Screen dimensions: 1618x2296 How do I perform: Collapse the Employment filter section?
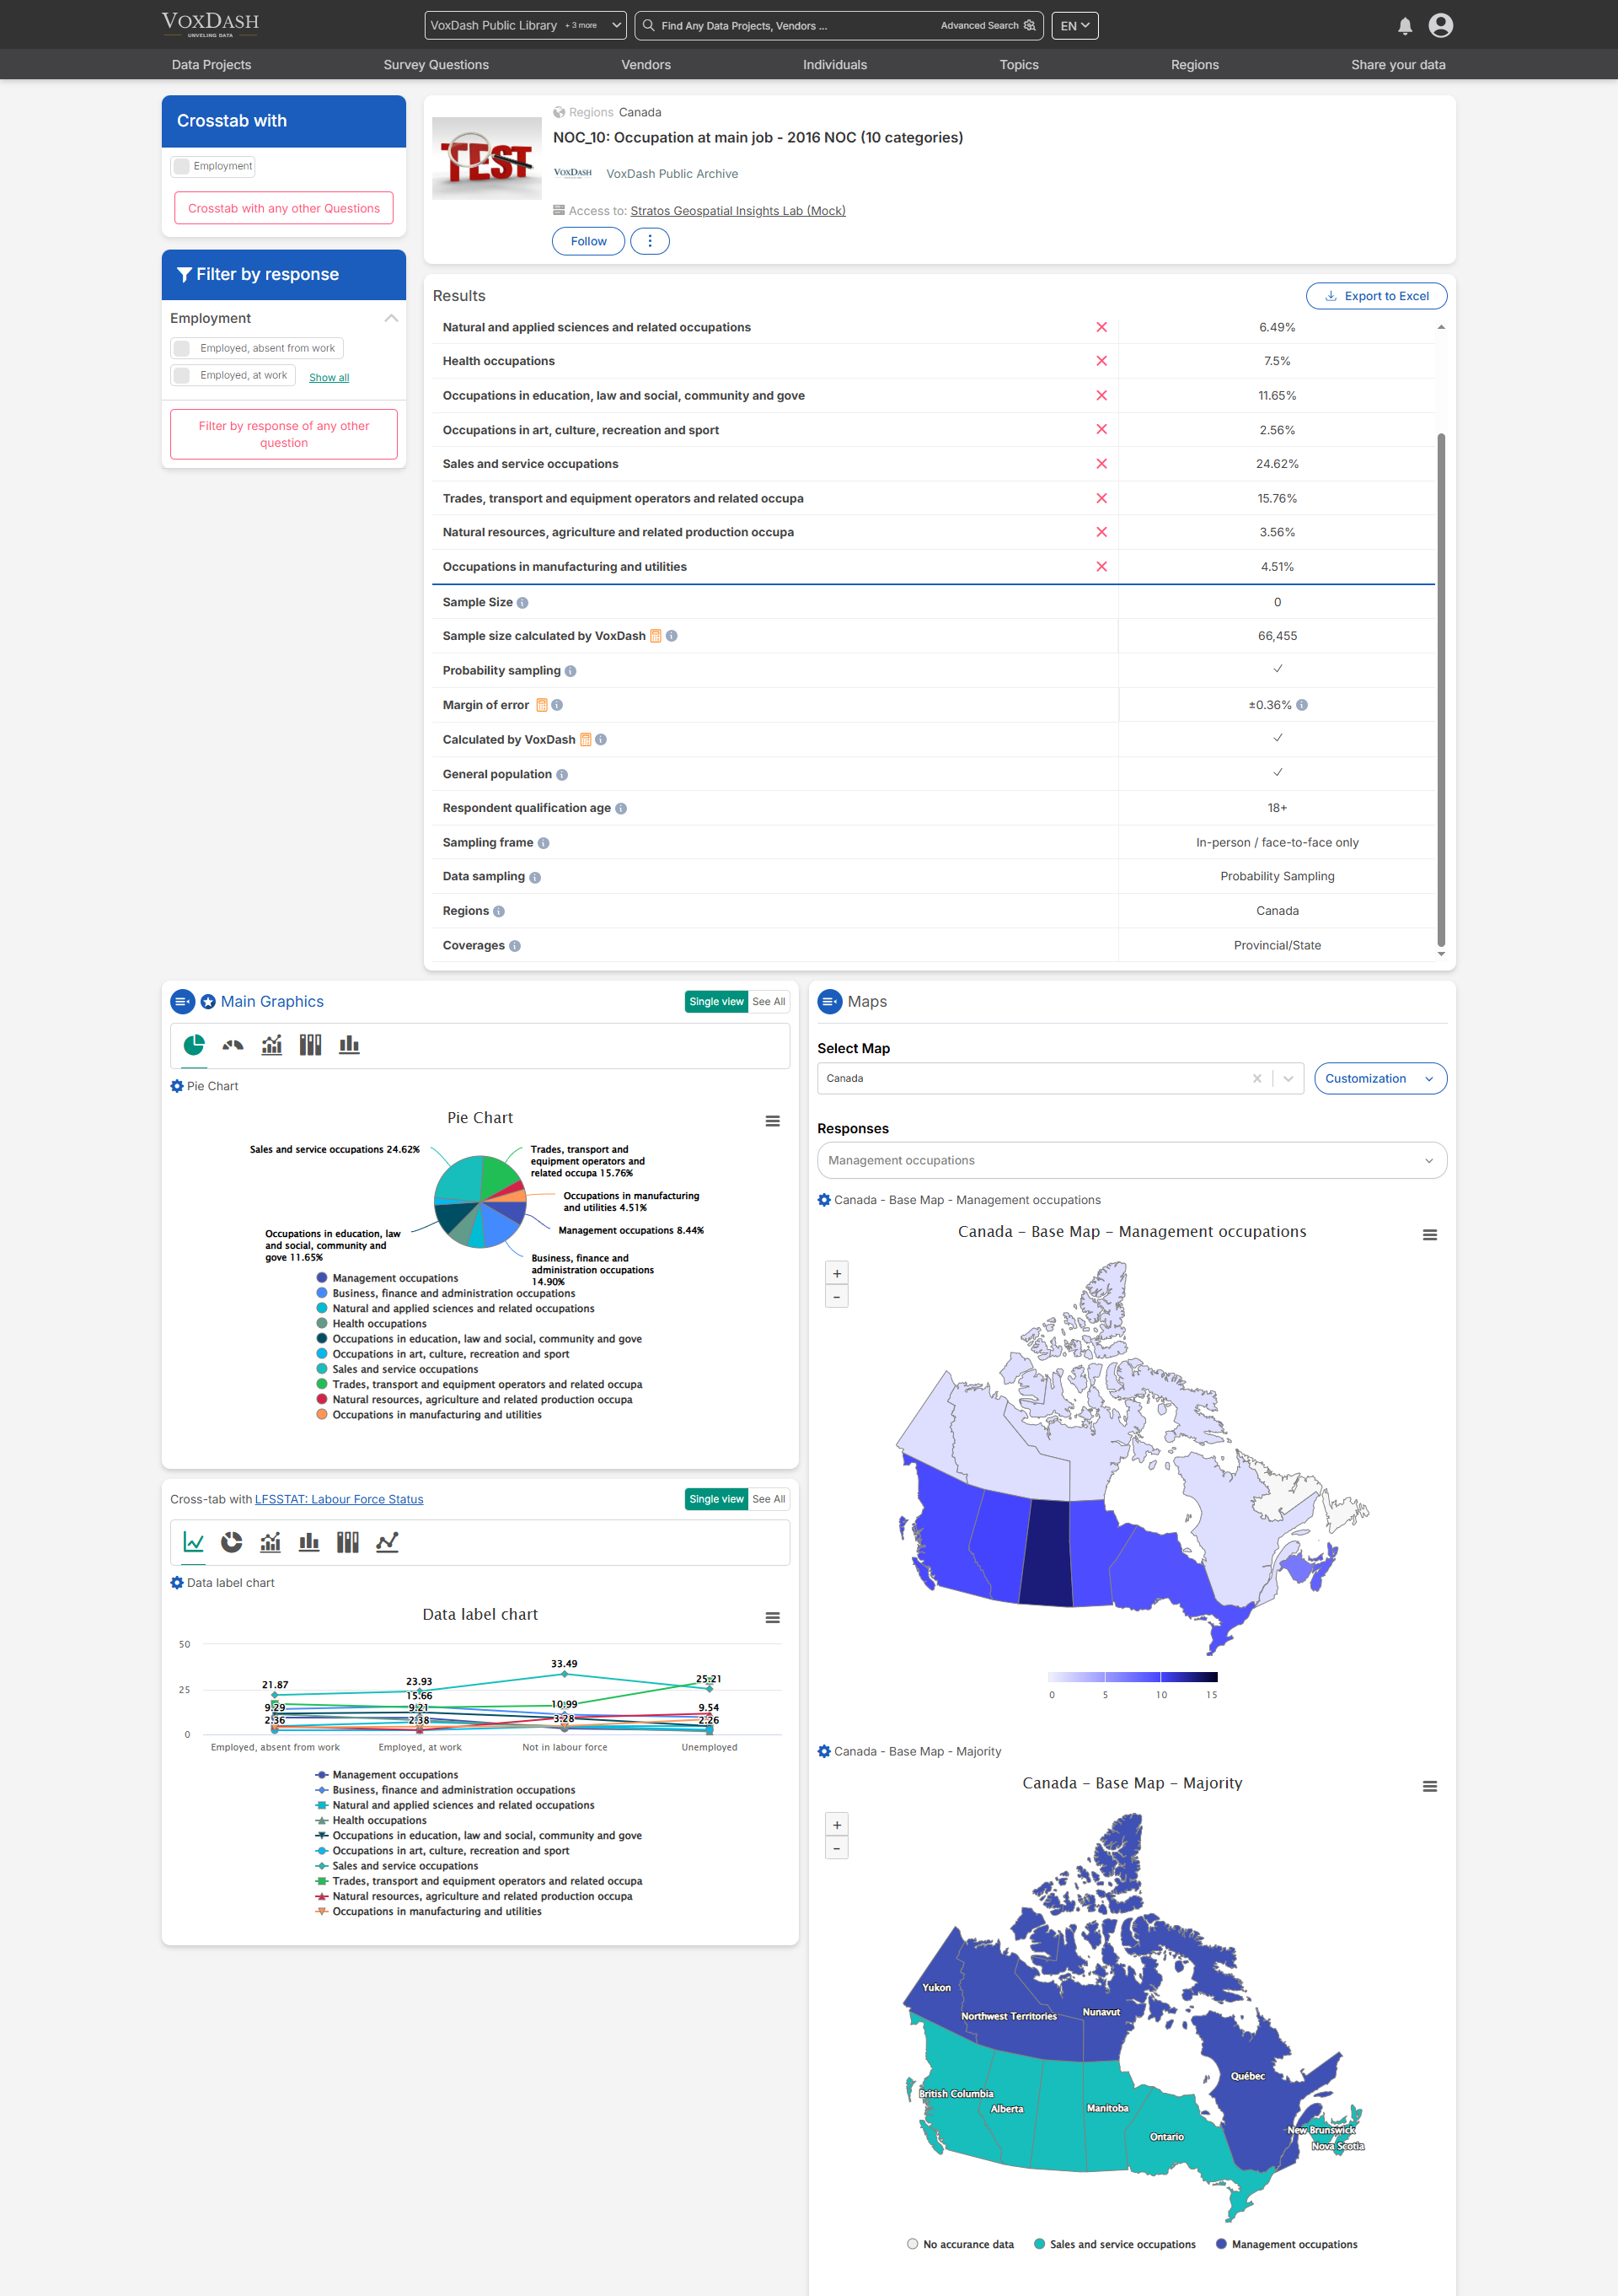click(391, 318)
